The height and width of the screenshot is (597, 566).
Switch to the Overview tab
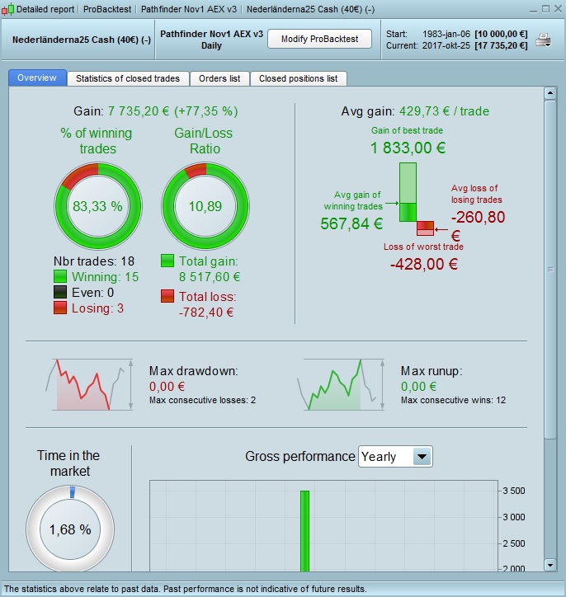coord(37,78)
